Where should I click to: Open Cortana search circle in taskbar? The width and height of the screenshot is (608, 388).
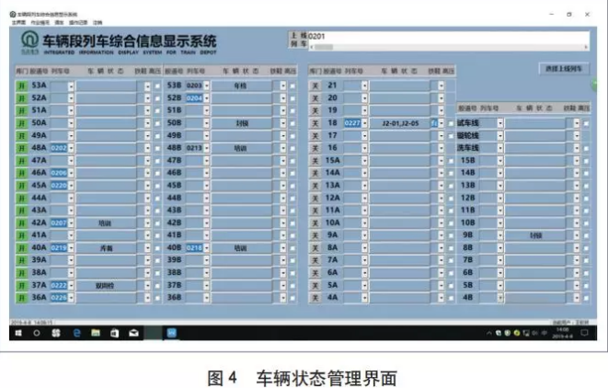37,333
